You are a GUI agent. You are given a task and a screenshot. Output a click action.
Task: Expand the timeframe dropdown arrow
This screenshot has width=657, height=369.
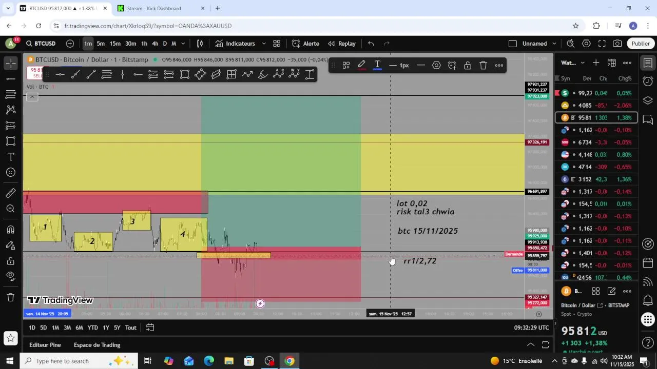coord(183,44)
